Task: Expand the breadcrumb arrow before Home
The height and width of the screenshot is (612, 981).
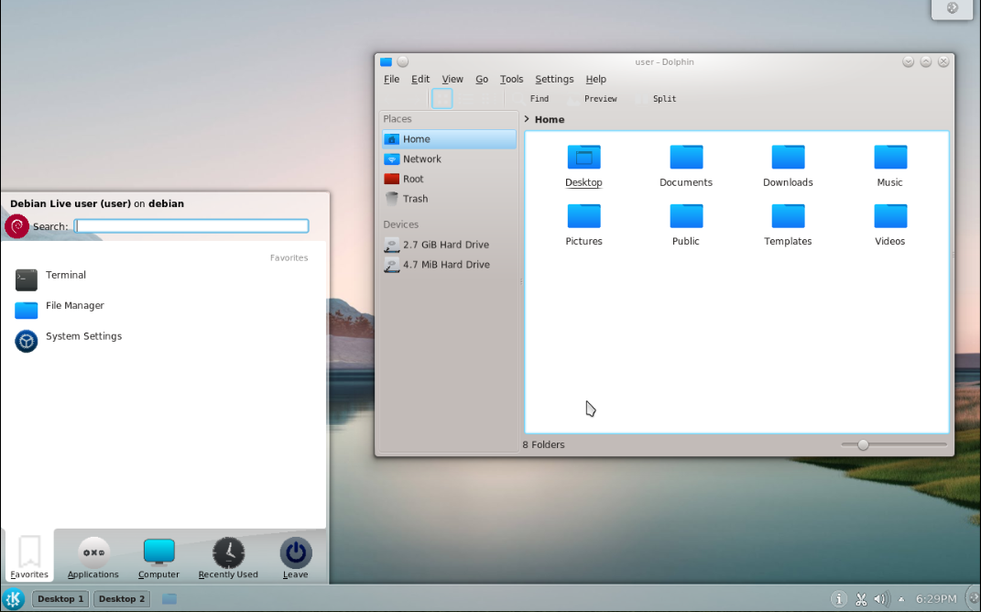Action: coord(527,119)
